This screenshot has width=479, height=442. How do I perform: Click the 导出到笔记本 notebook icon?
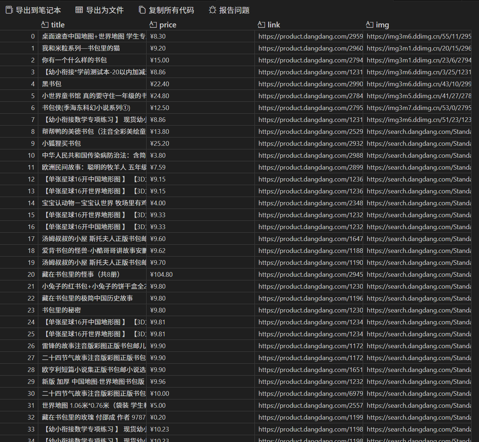[x=9, y=10]
